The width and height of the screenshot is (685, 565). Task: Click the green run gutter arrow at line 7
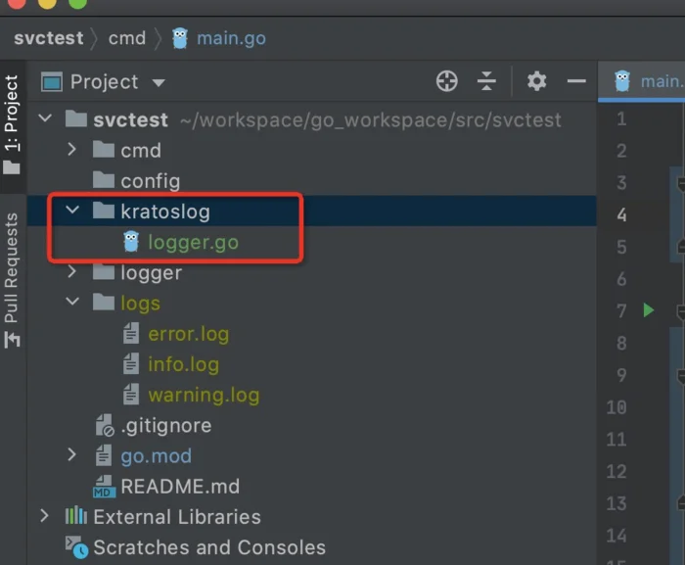648,310
